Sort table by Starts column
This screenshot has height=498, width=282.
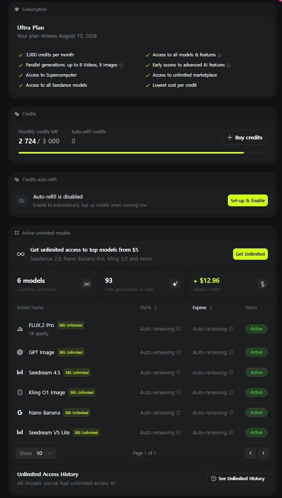tap(148, 308)
